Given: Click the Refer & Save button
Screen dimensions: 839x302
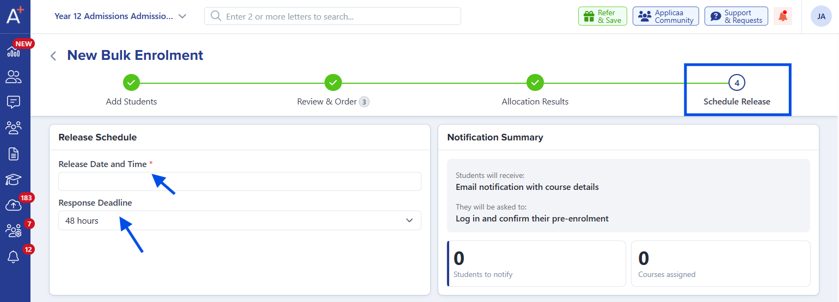Looking at the screenshot, I should click(x=603, y=16).
